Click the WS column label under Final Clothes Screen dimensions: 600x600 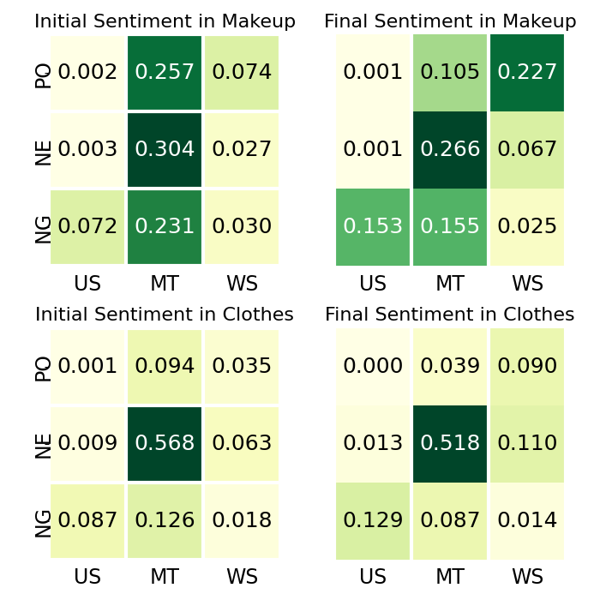(527, 577)
